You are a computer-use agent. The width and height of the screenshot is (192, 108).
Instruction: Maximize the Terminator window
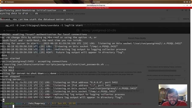tap(187, 5)
